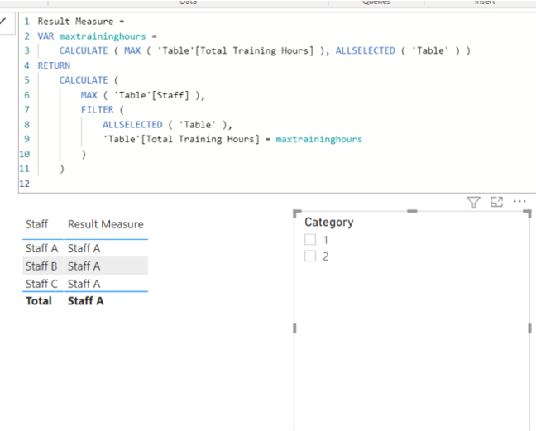Click the filter icon above Category slicer
Image resolution: width=536 pixels, height=431 pixels.
coord(473,203)
